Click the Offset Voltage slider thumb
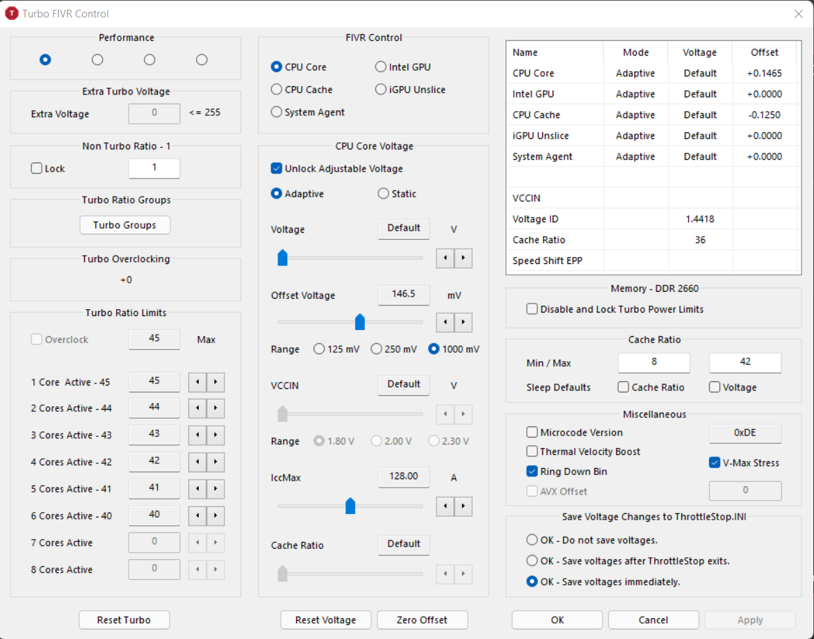Viewport: 814px width, 639px height. 360,322
